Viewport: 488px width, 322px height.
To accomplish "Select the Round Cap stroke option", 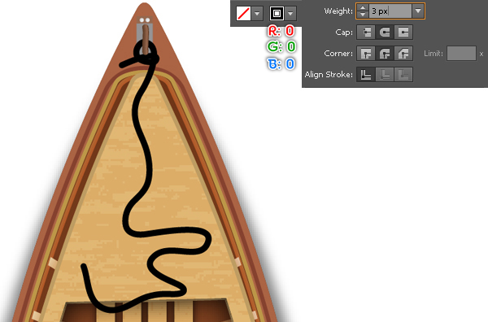I will [385, 33].
